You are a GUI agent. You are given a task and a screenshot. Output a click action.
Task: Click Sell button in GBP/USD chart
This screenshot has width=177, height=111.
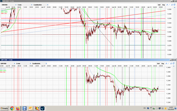click(158, 64)
